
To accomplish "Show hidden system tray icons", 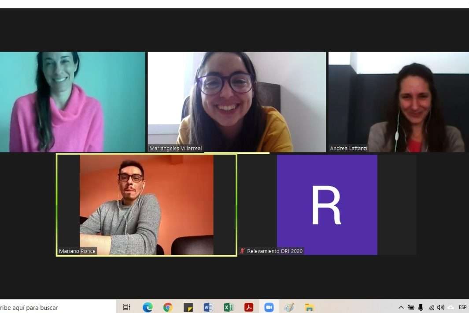I will click(401, 307).
